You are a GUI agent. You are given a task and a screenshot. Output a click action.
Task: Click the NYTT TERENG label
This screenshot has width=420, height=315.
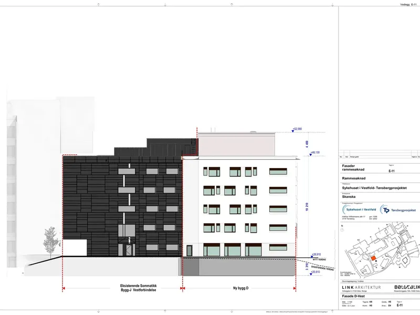pyautogui.click(x=319, y=260)
